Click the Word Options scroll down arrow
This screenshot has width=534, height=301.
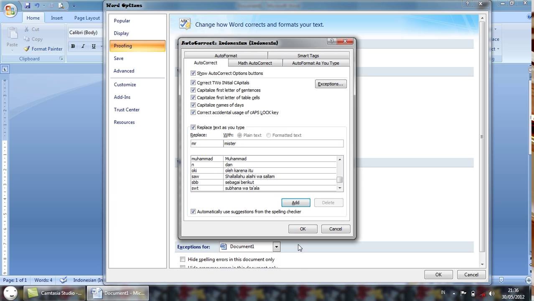click(482, 264)
